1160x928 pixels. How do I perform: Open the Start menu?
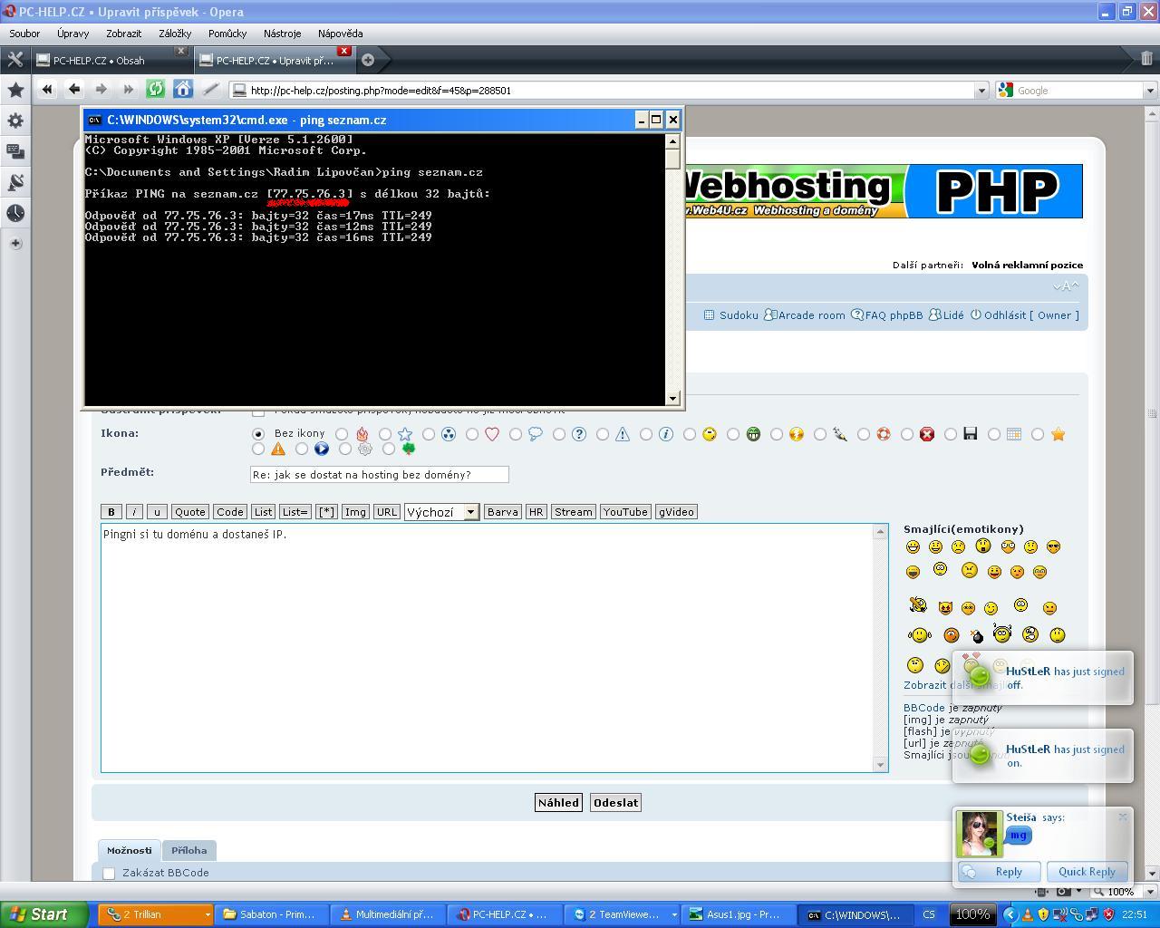pyautogui.click(x=44, y=914)
